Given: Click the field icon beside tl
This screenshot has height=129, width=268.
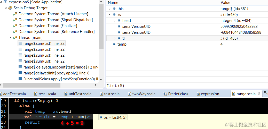Looking at the screenshot, I should coord(119,38).
